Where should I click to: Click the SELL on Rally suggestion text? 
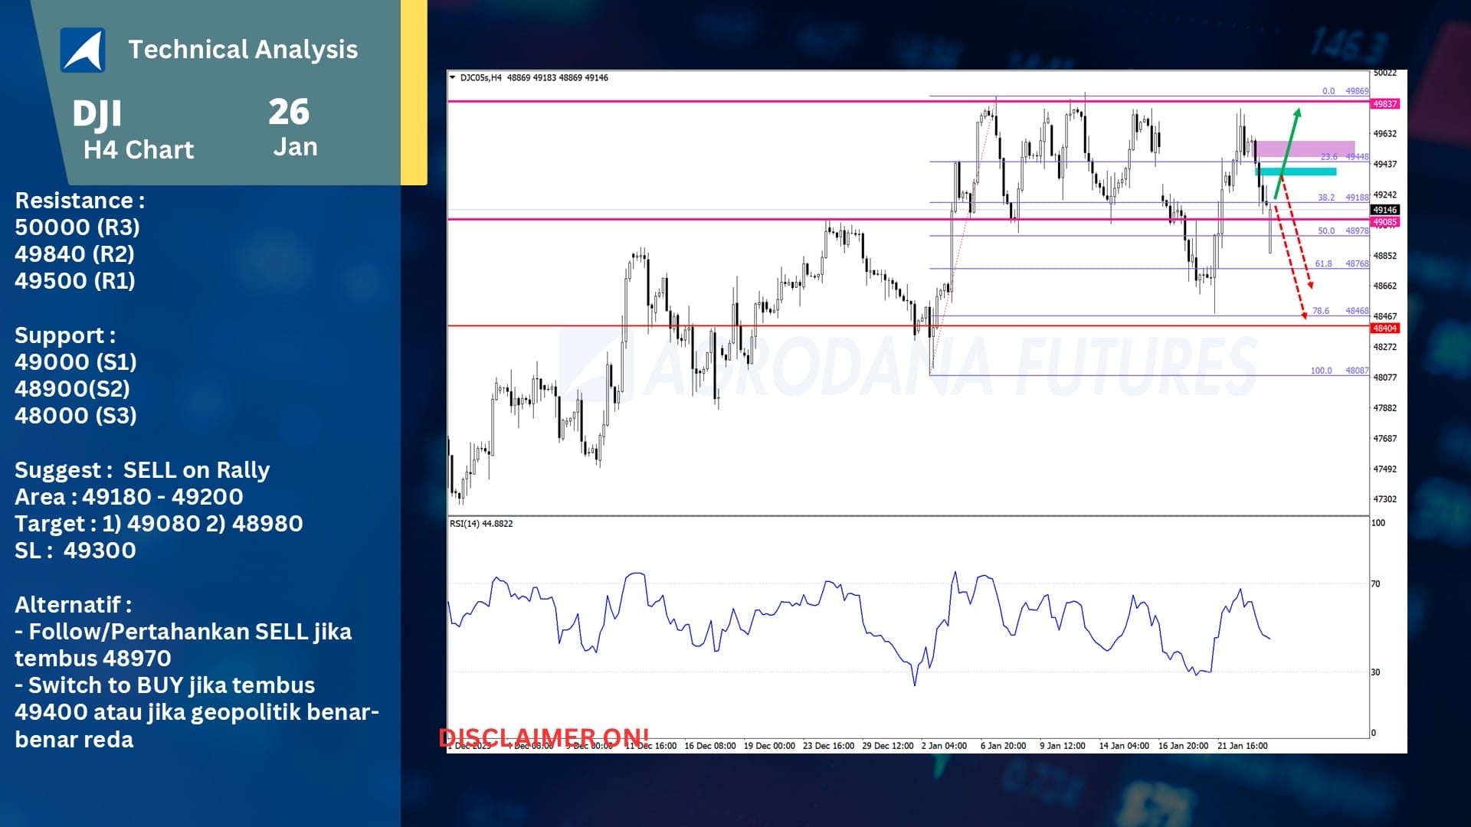(x=196, y=469)
